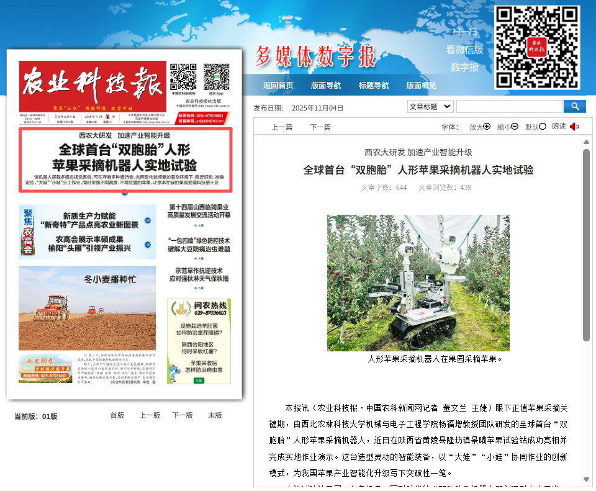596x491 pixels.
Task: Click the large WeChat QR code
Action: (x=537, y=47)
